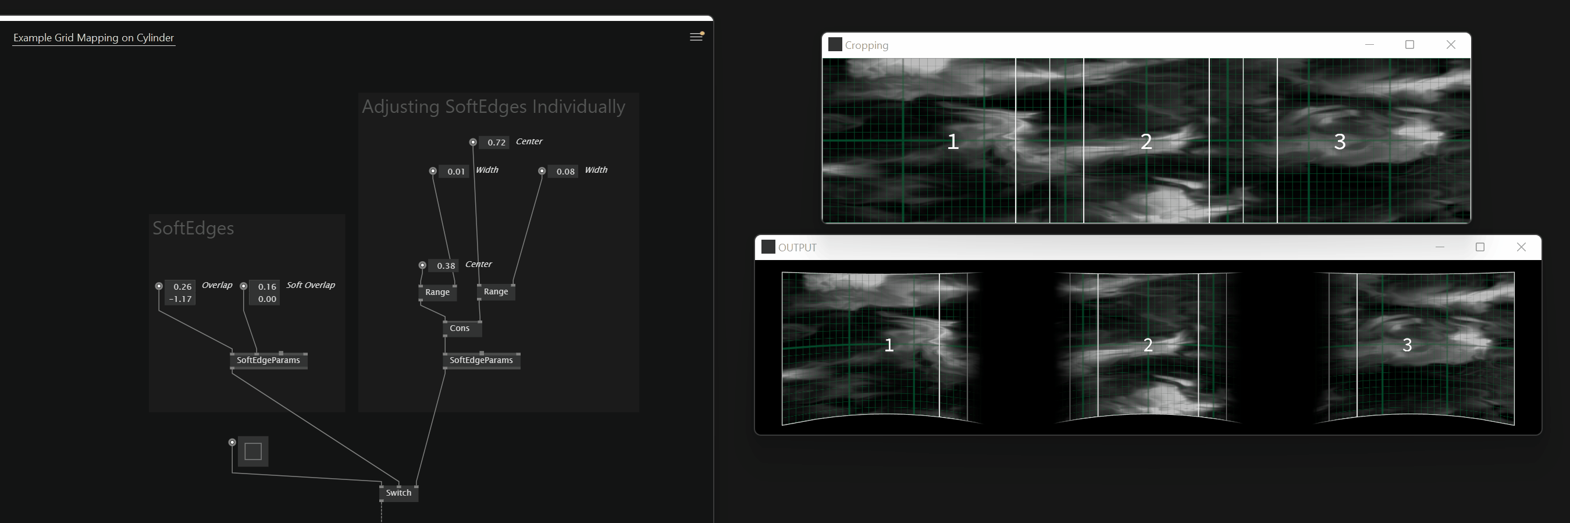This screenshot has width=1570, height=523.
Task: Close the OUTPUT window
Action: coord(1521,247)
